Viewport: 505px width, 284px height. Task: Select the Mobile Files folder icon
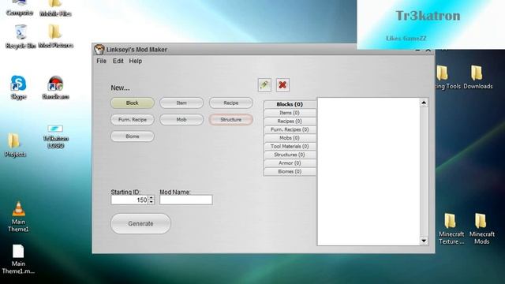pyautogui.click(x=55, y=8)
